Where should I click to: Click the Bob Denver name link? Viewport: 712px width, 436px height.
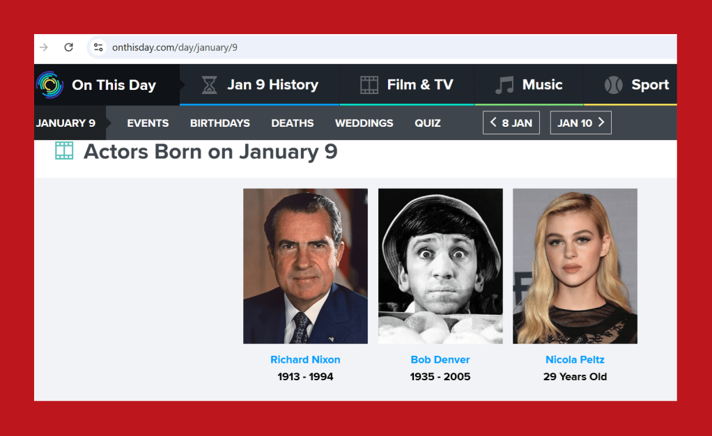point(440,360)
